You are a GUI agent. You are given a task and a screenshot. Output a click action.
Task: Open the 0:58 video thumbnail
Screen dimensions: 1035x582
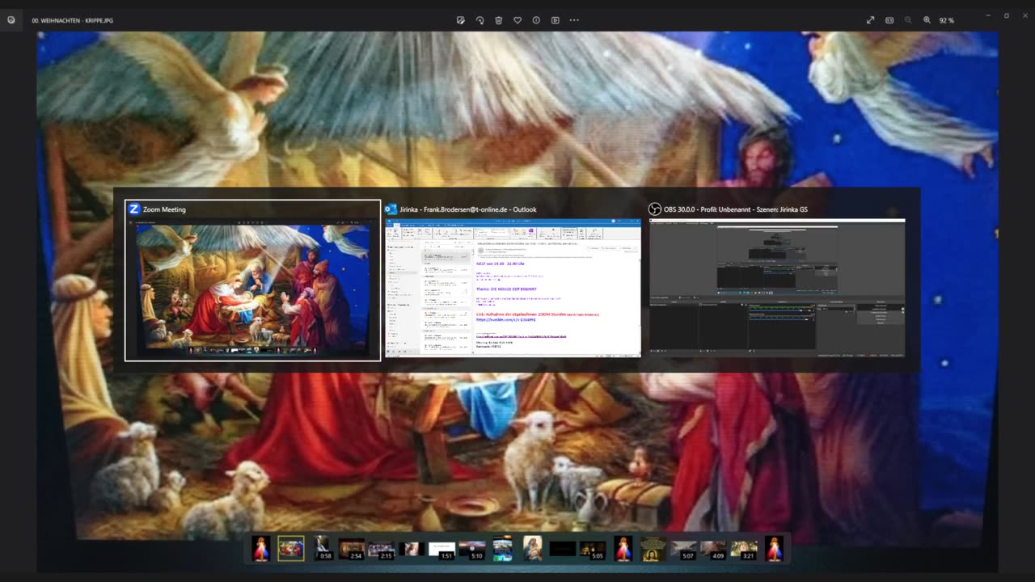tap(322, 549)
